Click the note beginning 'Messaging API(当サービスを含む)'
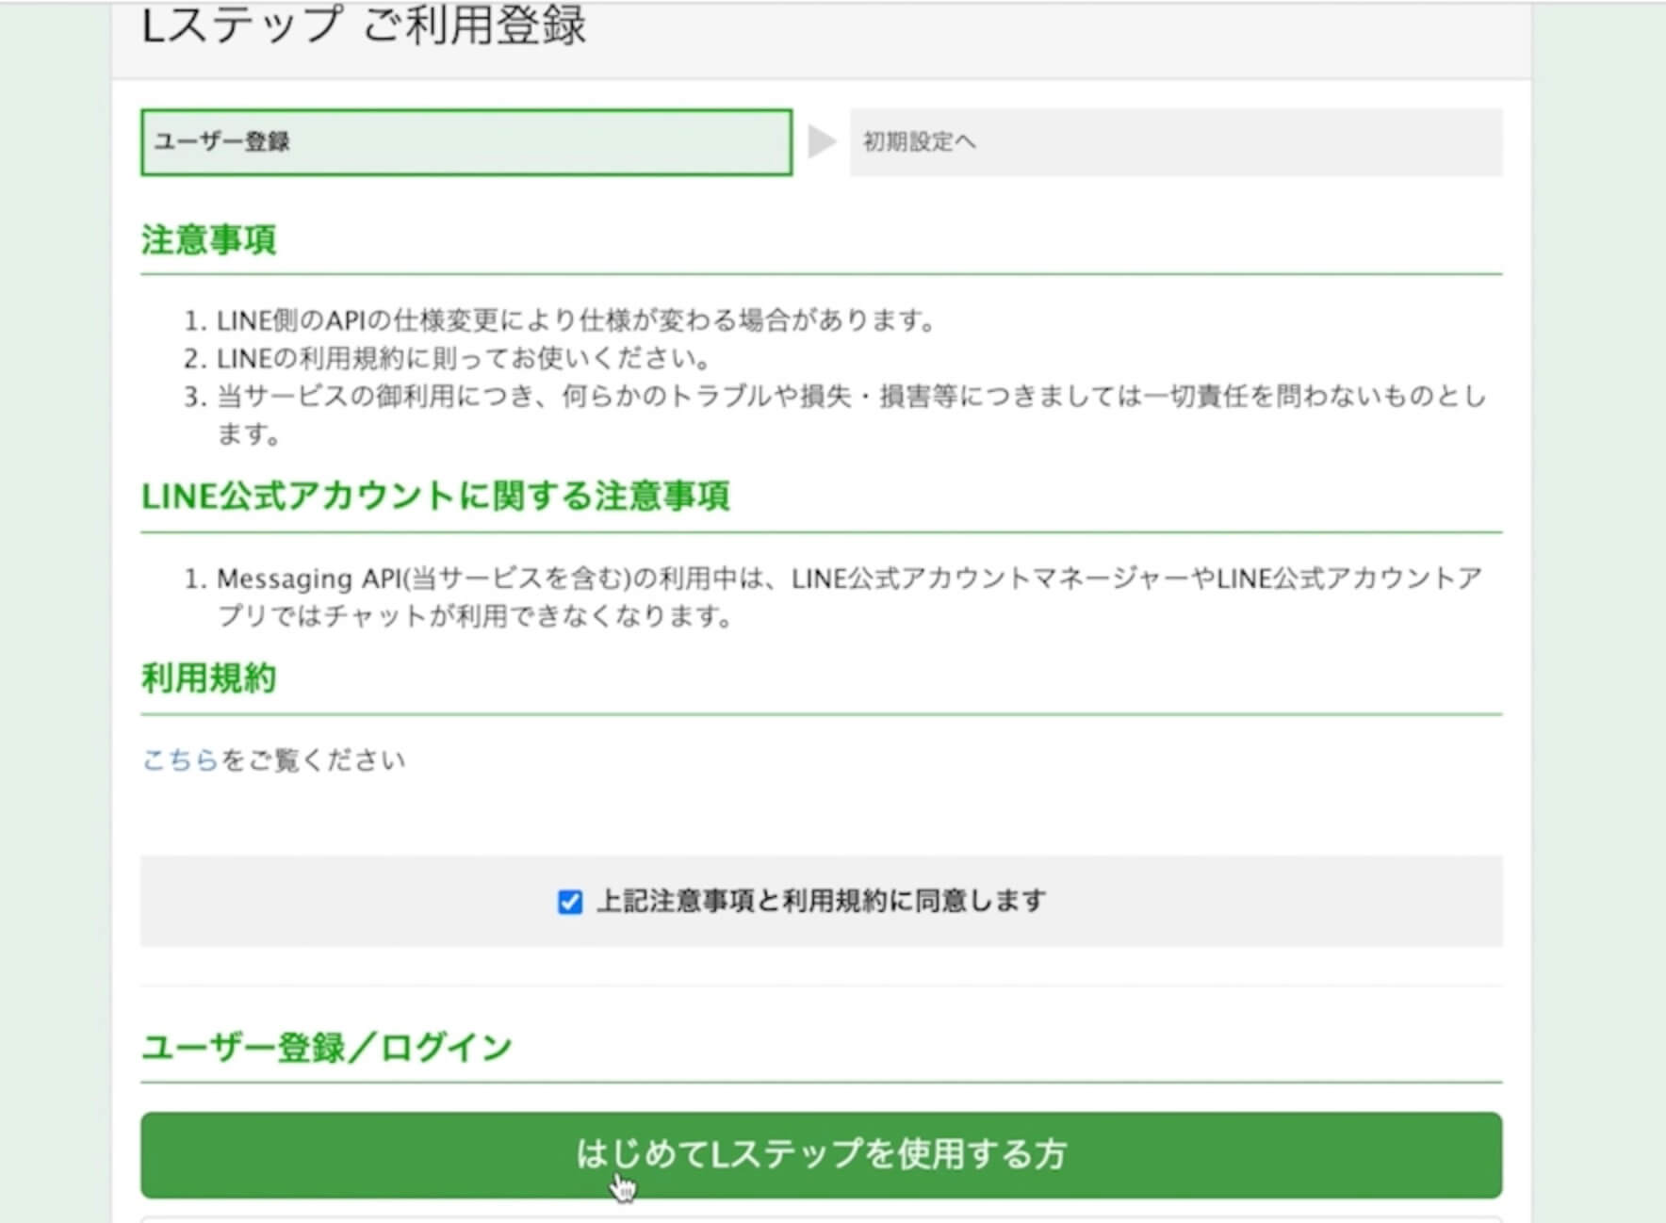Screen dimensions: 1666x1223 coord(850,596)
